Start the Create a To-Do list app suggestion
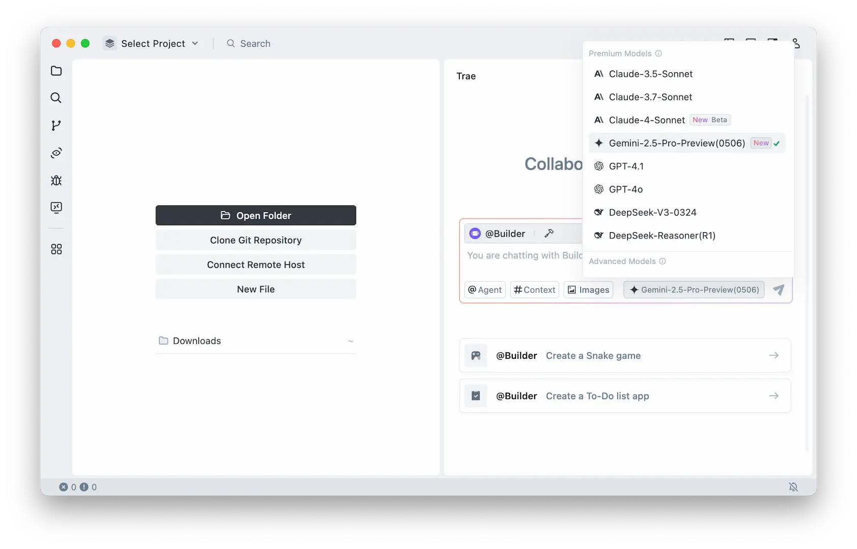857x549 pixels. 625,395
